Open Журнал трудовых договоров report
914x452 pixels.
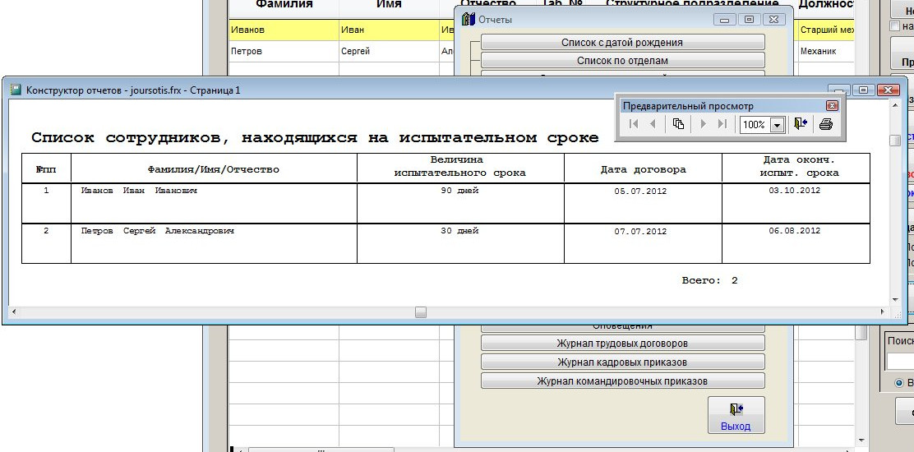[622, 343]
